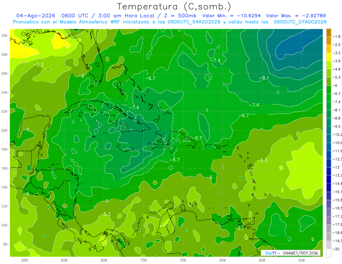Click the "-9.5" colorbar label
Screen dimensions: 342x264
[x=337, y=126]
